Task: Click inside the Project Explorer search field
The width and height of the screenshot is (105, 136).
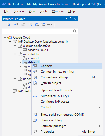Action: 40,31
